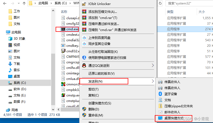Click the search system32 input box

click(189, 3)
